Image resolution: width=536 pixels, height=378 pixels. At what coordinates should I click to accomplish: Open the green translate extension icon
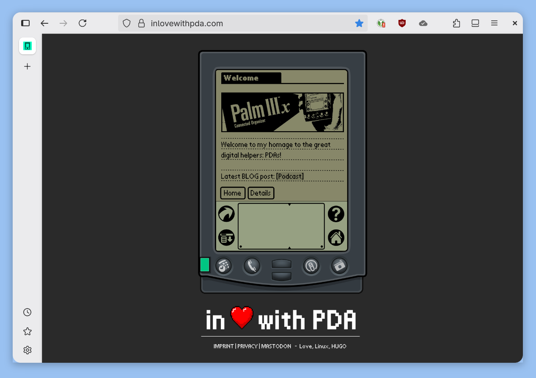(381, 23)
